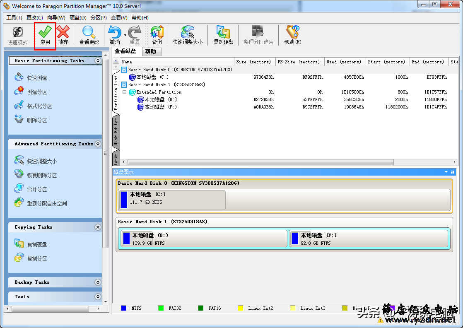The image size is (463, 328).
Task: Open 更改(C) menu
Action: [x=34, y=18]
